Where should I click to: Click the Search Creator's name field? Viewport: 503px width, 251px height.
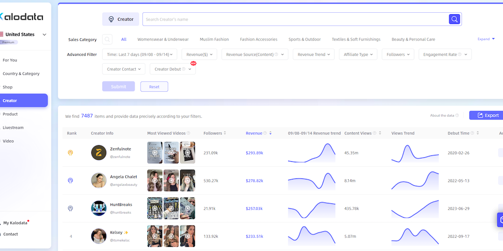click(x=295, y=19)
